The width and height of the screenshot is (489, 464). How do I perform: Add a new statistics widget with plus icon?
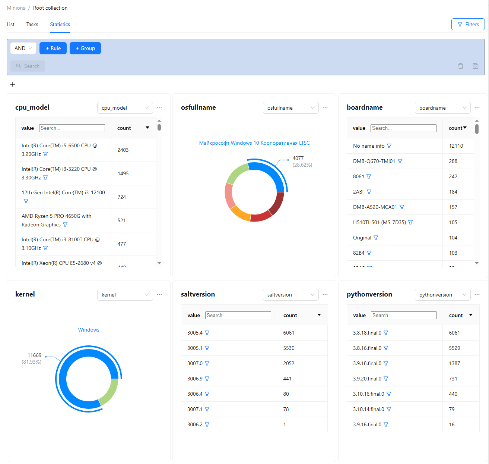pyautogui.click(x=13, y=84)
